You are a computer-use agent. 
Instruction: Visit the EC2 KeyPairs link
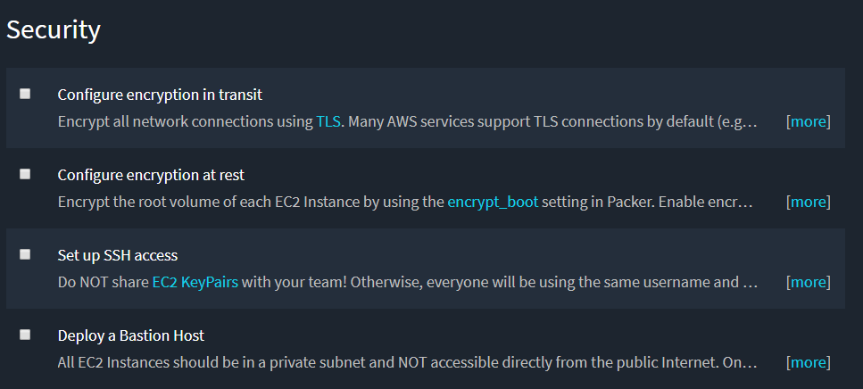pos(195,282)
